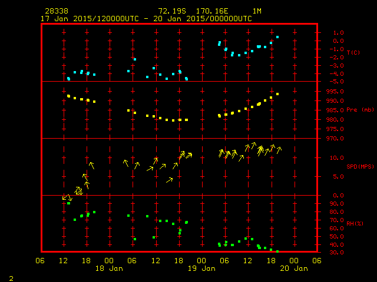Screen dimensions: 377x282
Task: Click the number 2 in bottom-left corner
Action: (x=11, y=277)
